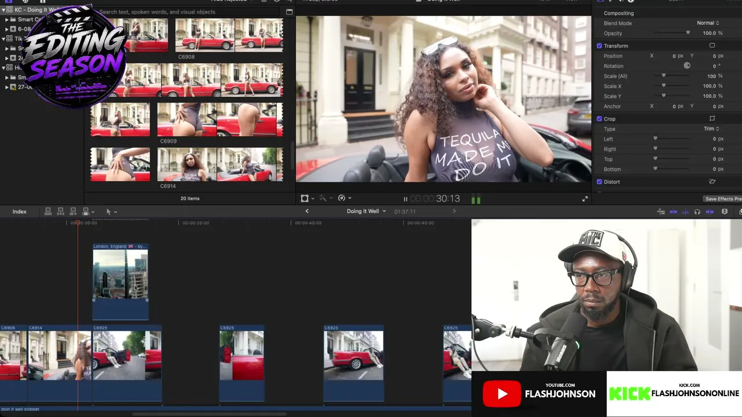Open clip appearance filmstrip options
Image resolution: width=742 pixels, height=417 pixels.
[x=725, y=212]
